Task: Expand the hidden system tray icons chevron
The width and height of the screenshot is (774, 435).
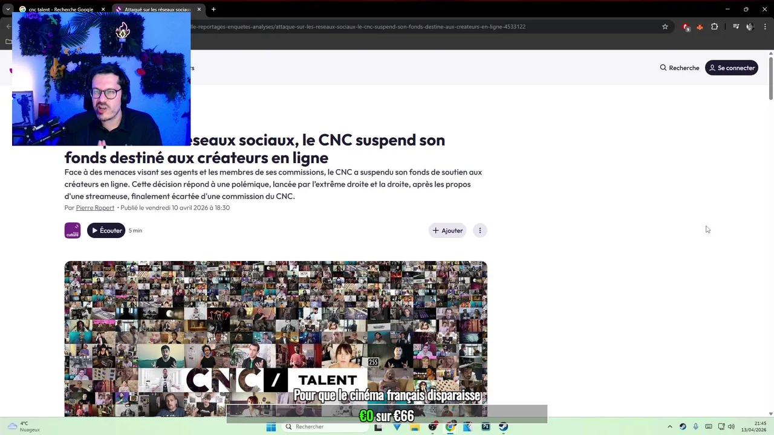Action: pyautogui.click(x=669, y=427)
